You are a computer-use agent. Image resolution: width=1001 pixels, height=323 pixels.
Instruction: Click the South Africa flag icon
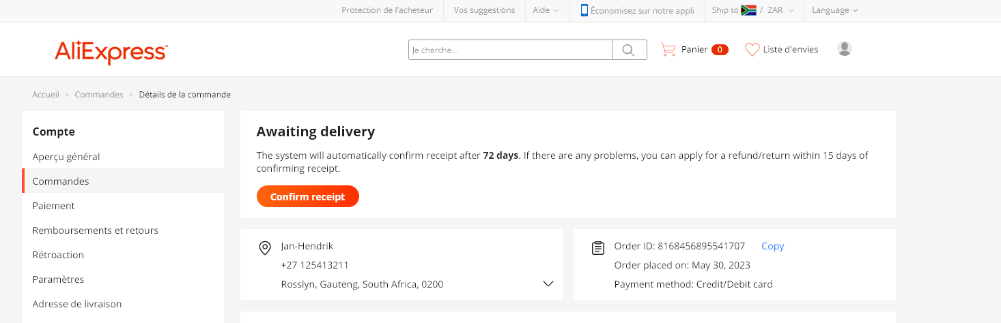coord(748,10)
